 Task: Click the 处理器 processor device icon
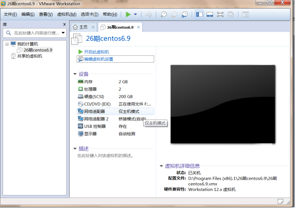(80, 89)
